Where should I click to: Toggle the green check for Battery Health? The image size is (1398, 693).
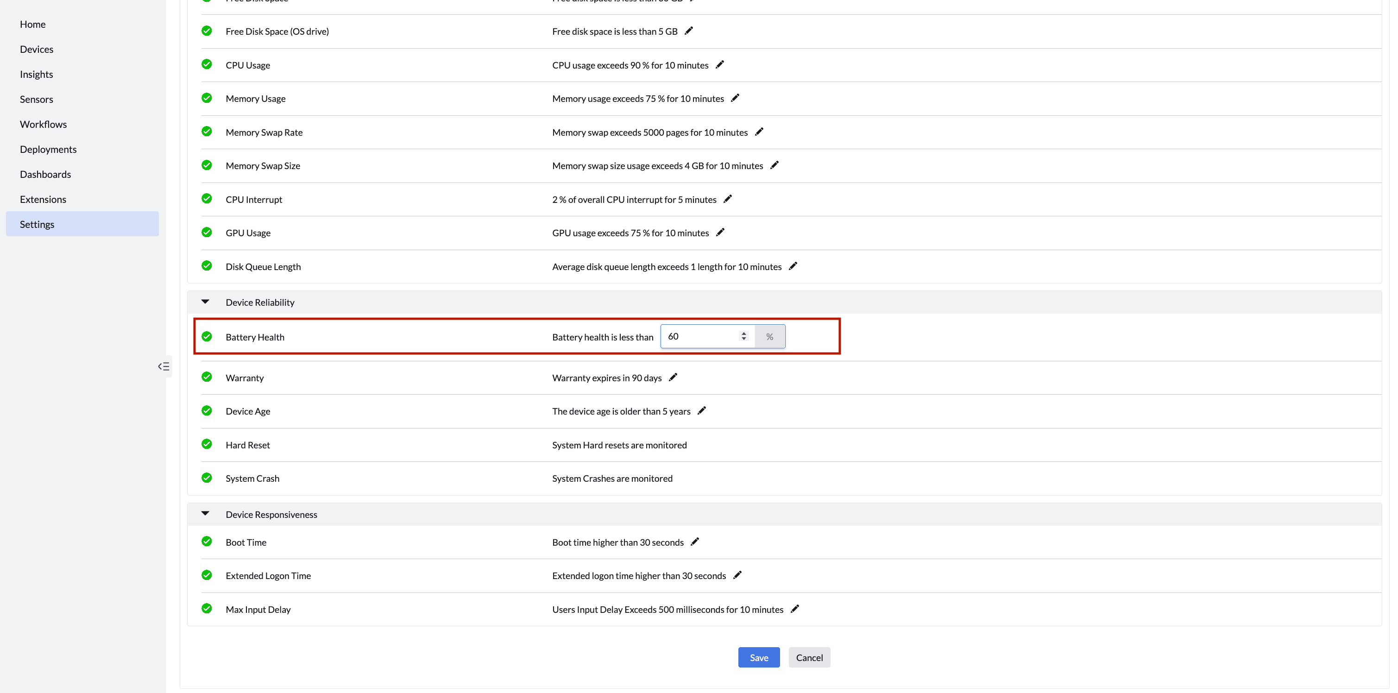point(207,336)
